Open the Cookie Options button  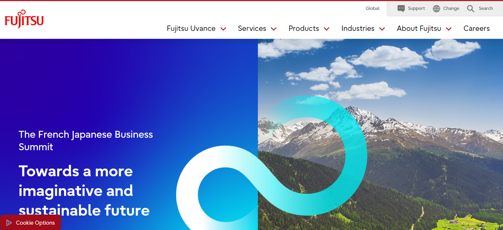tap(30, 222)
